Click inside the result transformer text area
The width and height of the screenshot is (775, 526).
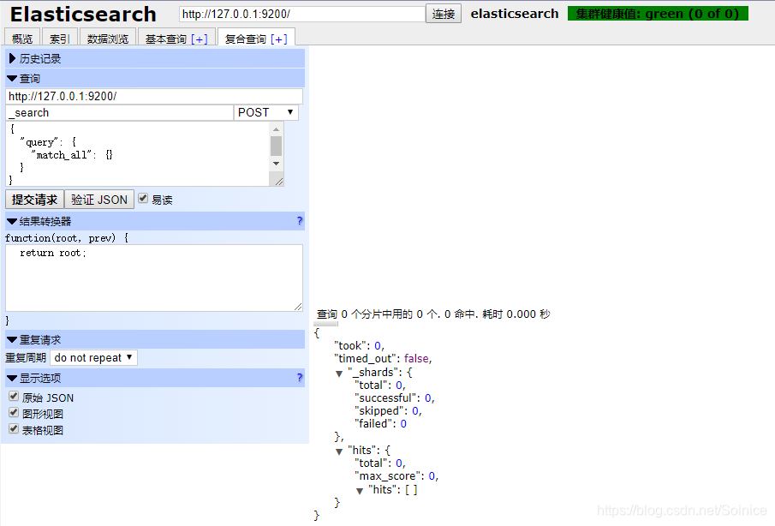(154, 278)
